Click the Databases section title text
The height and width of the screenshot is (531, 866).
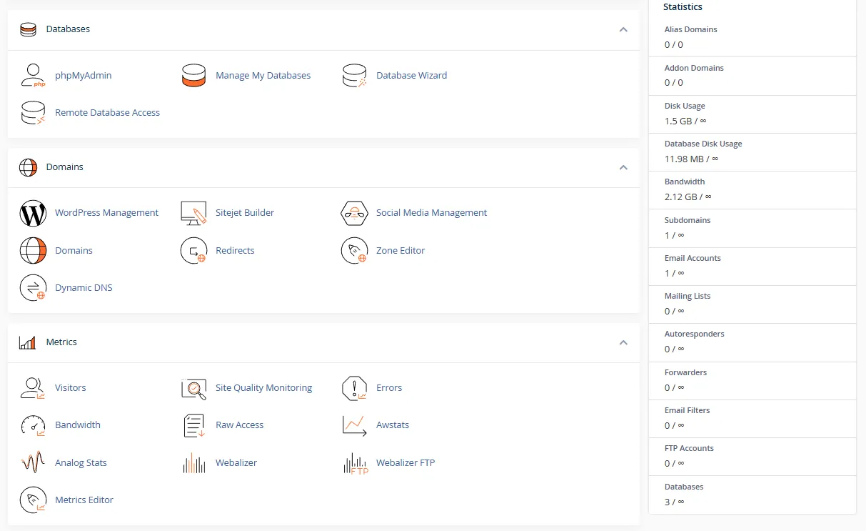tap(68, 29)
